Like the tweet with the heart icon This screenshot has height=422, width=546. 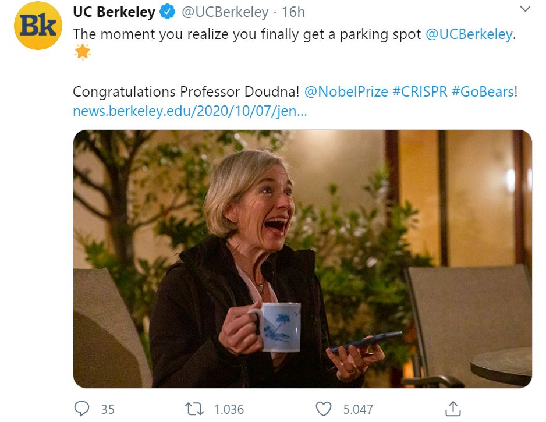point(323,409)
